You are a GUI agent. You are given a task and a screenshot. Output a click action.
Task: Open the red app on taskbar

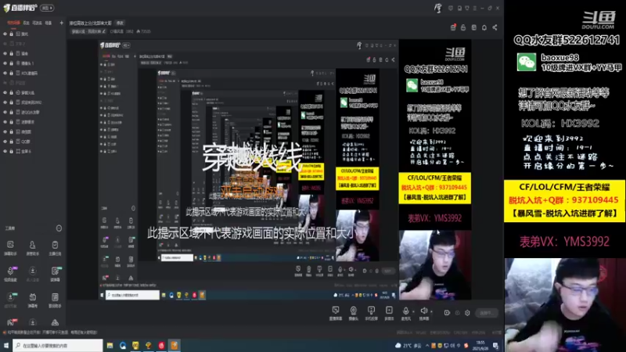[x=161, y=346]
